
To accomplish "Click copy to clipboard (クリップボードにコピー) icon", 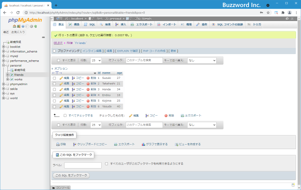I will 74,145.
